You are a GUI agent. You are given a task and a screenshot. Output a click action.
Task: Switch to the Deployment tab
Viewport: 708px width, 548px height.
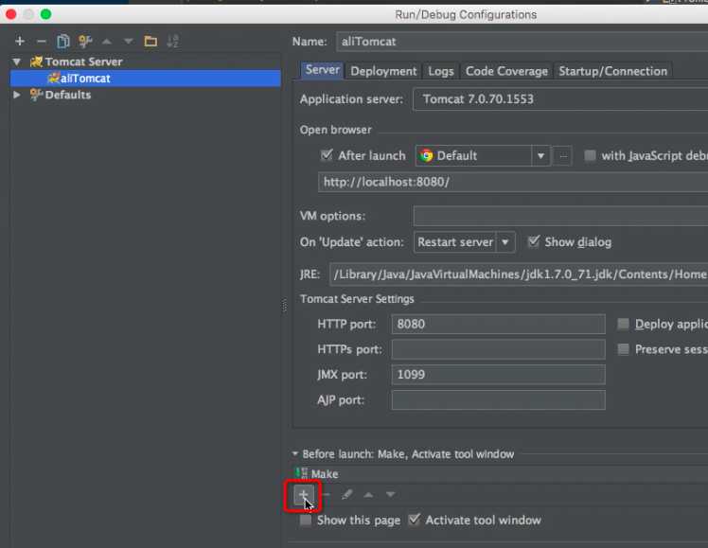383,71
